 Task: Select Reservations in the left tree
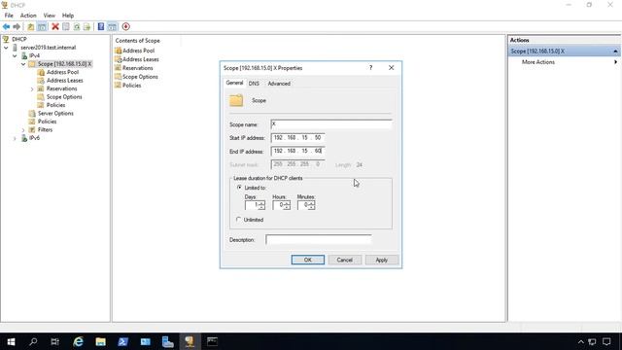coord(61,88)
